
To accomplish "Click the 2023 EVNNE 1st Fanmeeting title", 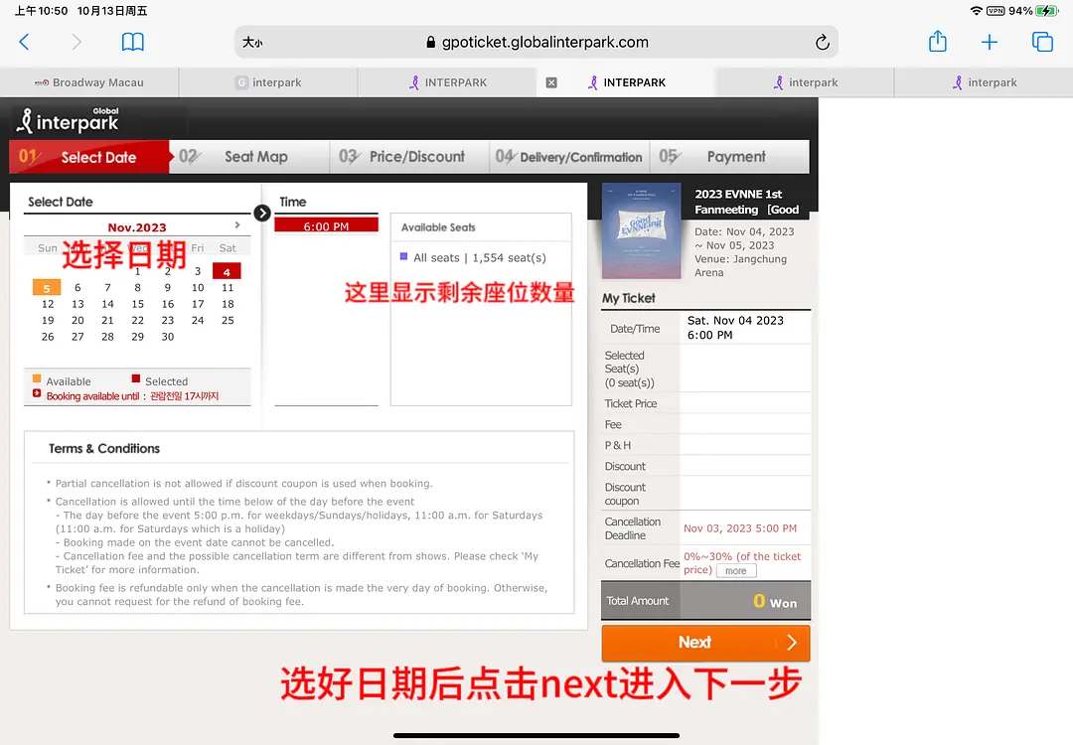I will [746, 202].
